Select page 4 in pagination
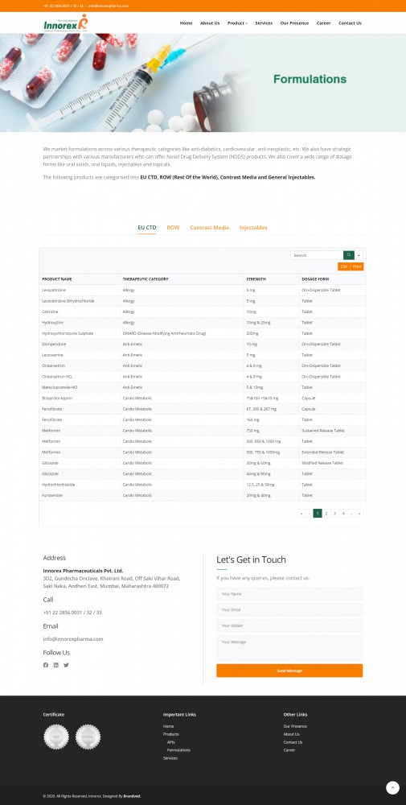The height and width of the screenshot is (805, 406). [343, 514]
